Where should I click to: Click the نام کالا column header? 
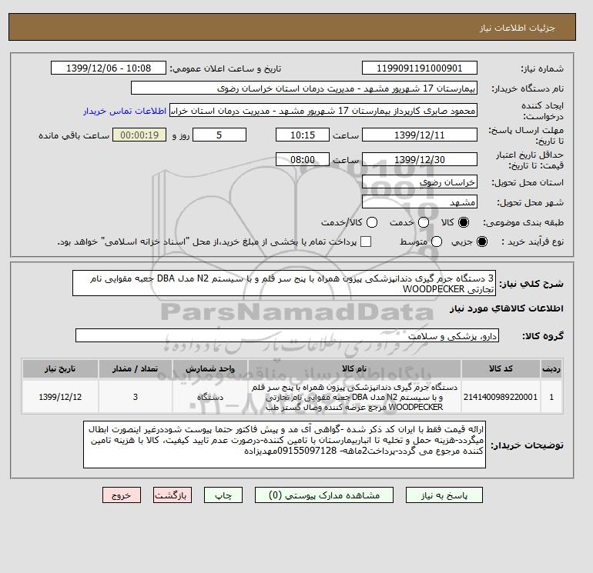click(354, 368)
